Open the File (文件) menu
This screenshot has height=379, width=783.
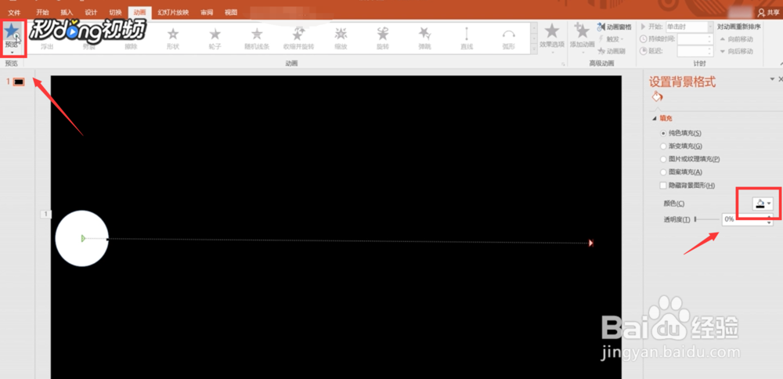14,13
